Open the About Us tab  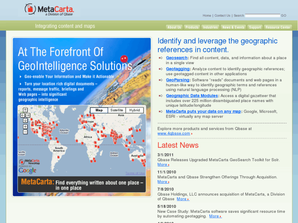pos(174,27)
